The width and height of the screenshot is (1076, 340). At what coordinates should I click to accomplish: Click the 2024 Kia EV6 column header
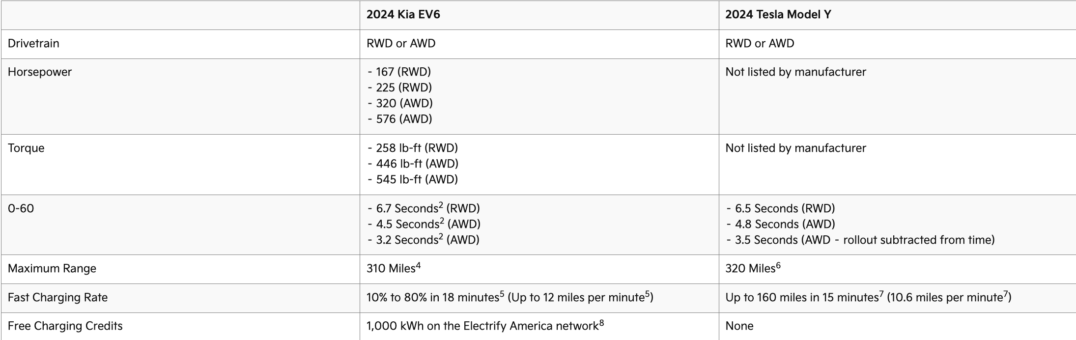[403, 15]
